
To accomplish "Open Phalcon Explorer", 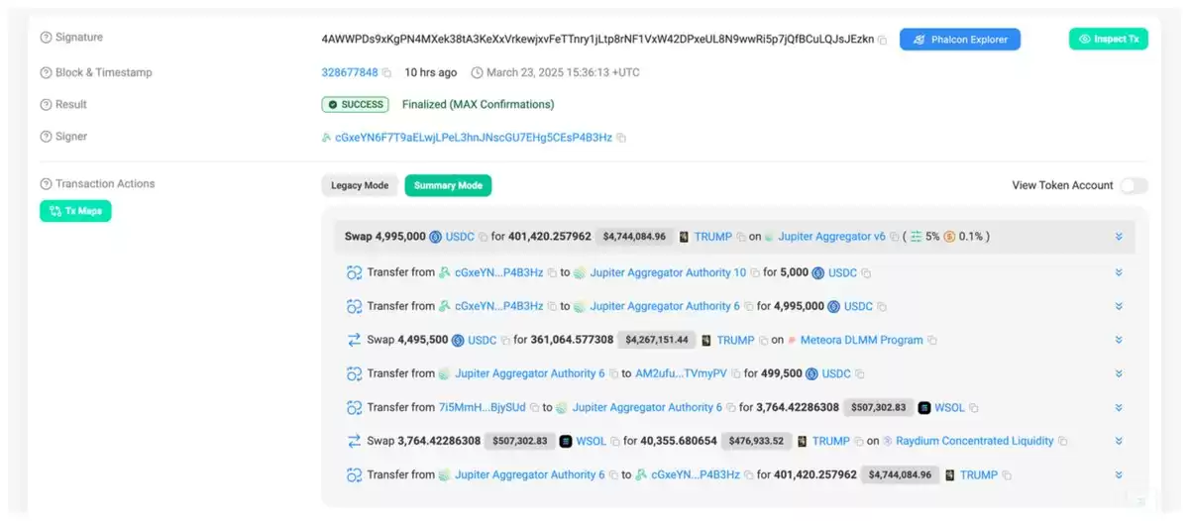I will pyautogui.click(x=959, y=40).
